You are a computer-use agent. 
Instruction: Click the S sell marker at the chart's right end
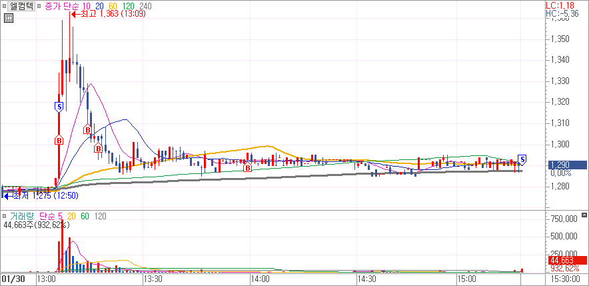[x=522, y=159]
